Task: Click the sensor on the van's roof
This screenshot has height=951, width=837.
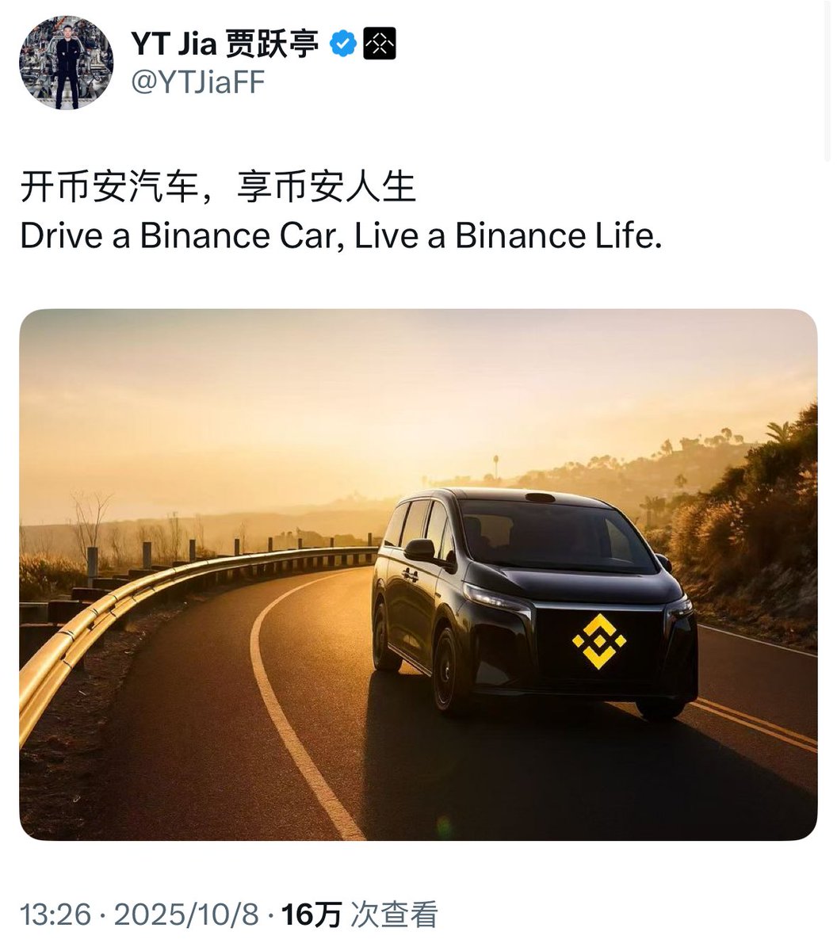Action: click(541, 498)
